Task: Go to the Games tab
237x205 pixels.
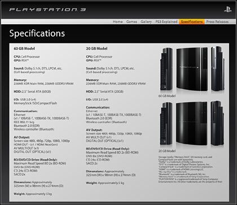Action: (x=131, y=21)
